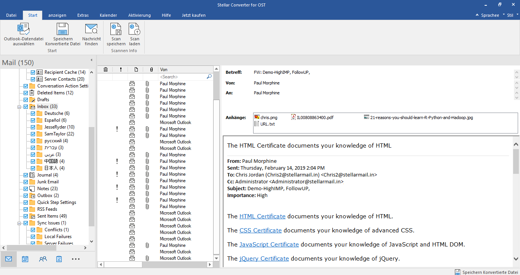Click the Jetzt kaufen tab
Screen dimensions: 520x275
[x=193, y=15]
